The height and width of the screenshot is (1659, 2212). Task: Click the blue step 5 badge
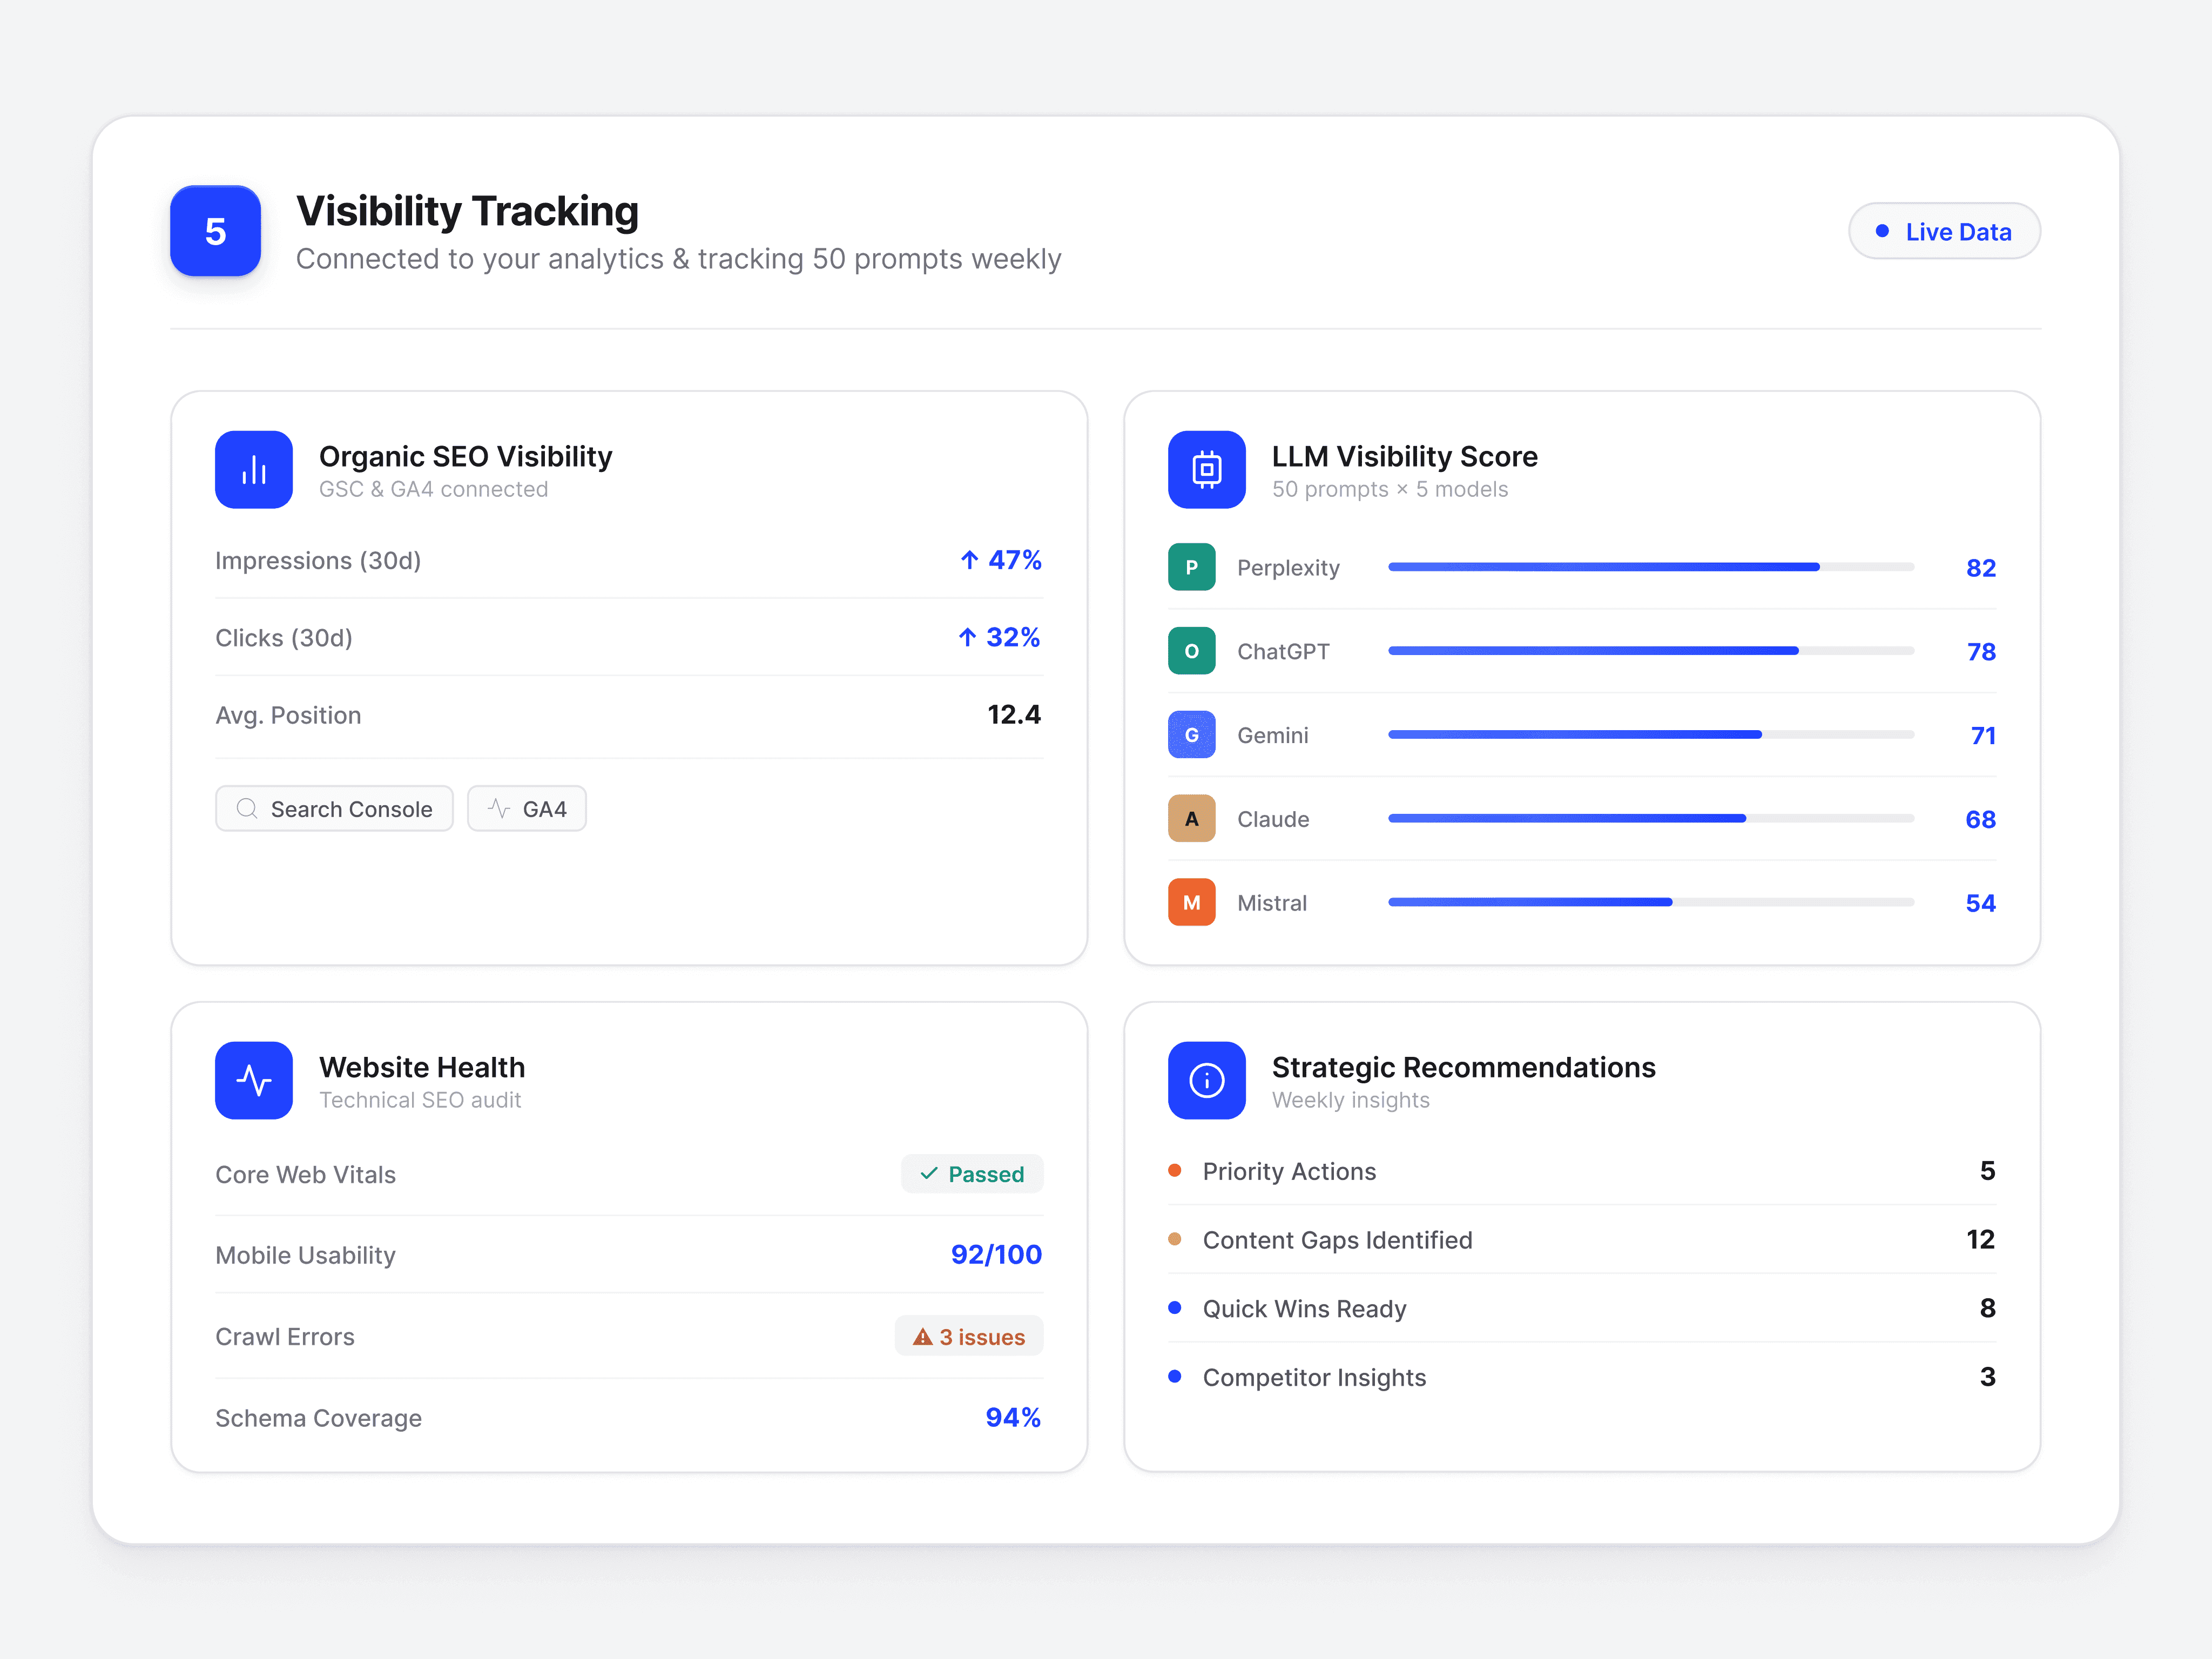point(215,231)
